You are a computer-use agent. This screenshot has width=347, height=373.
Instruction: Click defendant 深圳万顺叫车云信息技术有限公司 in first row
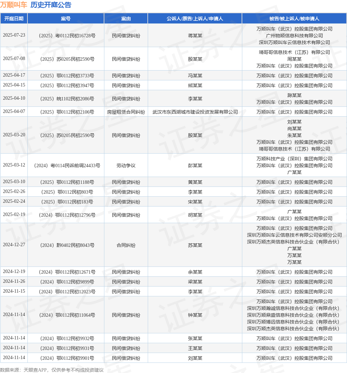[294, 42]
